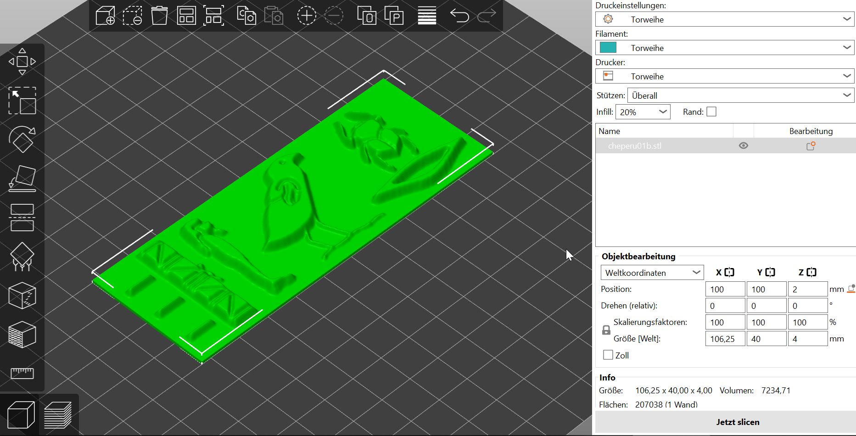Screen dimensions: 856x436
Task: Click the Skalierungsfaktoren Y field
Action: (766, 322)
